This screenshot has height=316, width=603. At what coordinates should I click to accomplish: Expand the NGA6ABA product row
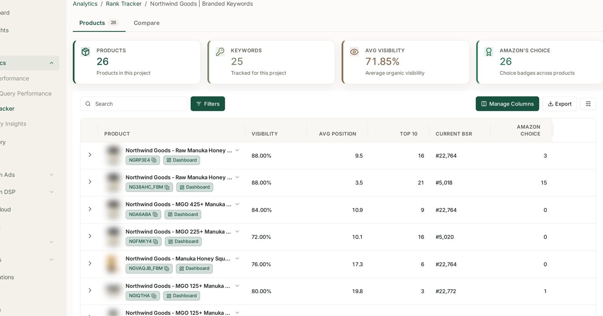pyautogui.click(x=90, y=209)
